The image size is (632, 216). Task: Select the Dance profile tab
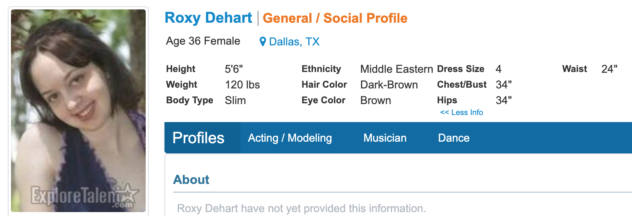[453, 138]
